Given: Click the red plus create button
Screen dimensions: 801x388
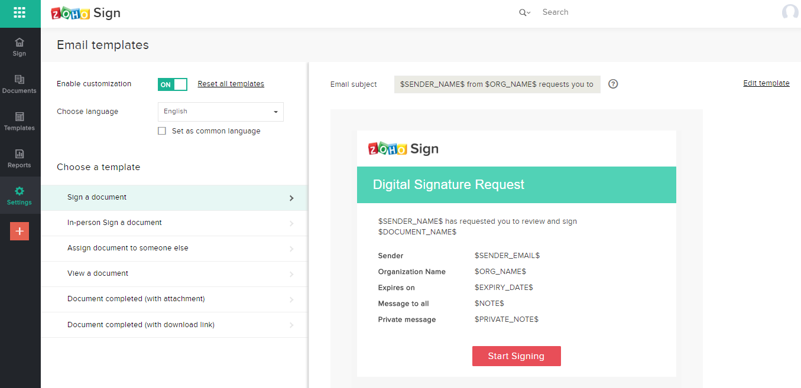Looking at the screenshot, I should point(20,232).
